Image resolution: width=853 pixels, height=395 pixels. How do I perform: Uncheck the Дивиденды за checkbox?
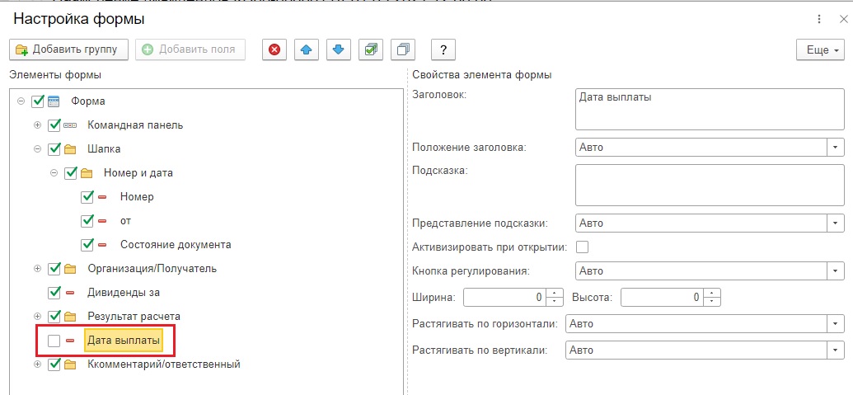[x=54, y=292]
